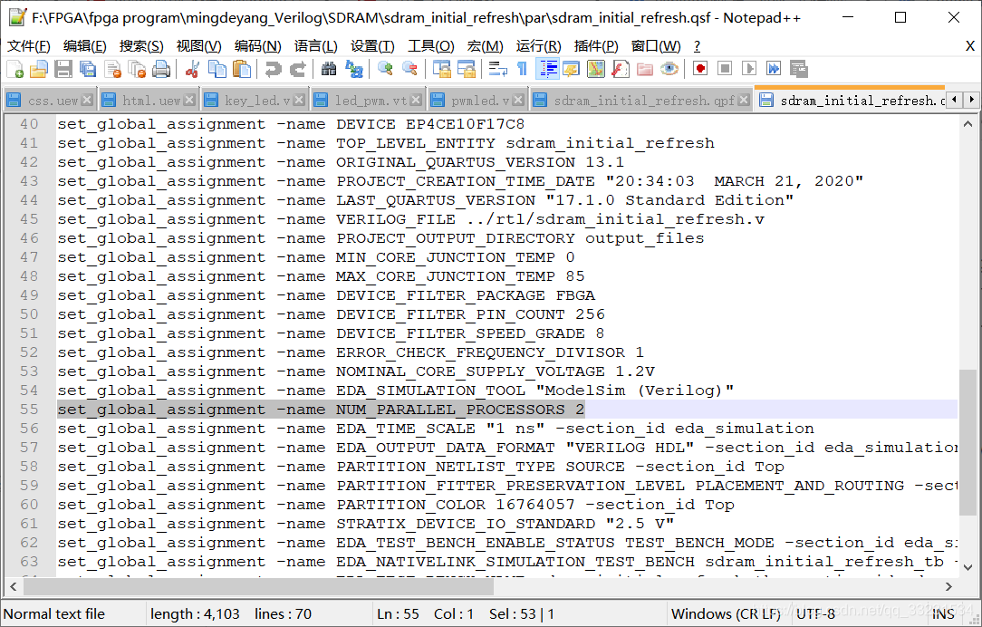The height and width of the screenshot is (627, 982).
Task: Zoom out of the text
Action: [408, 69]
